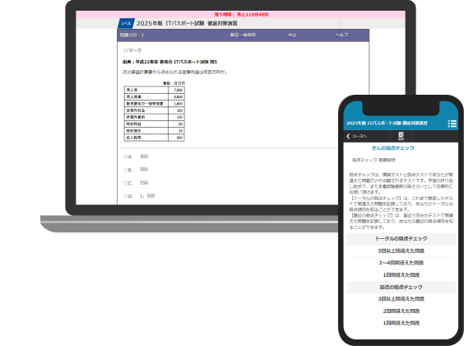Open 3回以上間違えた問題 list
Screen dimensions: 464x346
(401, 299)
